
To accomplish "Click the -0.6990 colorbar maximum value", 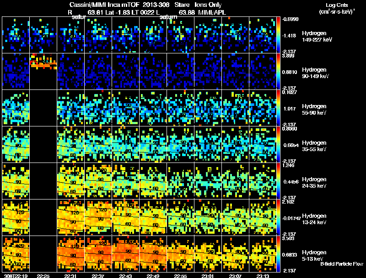I will click(x=290, y=19).
